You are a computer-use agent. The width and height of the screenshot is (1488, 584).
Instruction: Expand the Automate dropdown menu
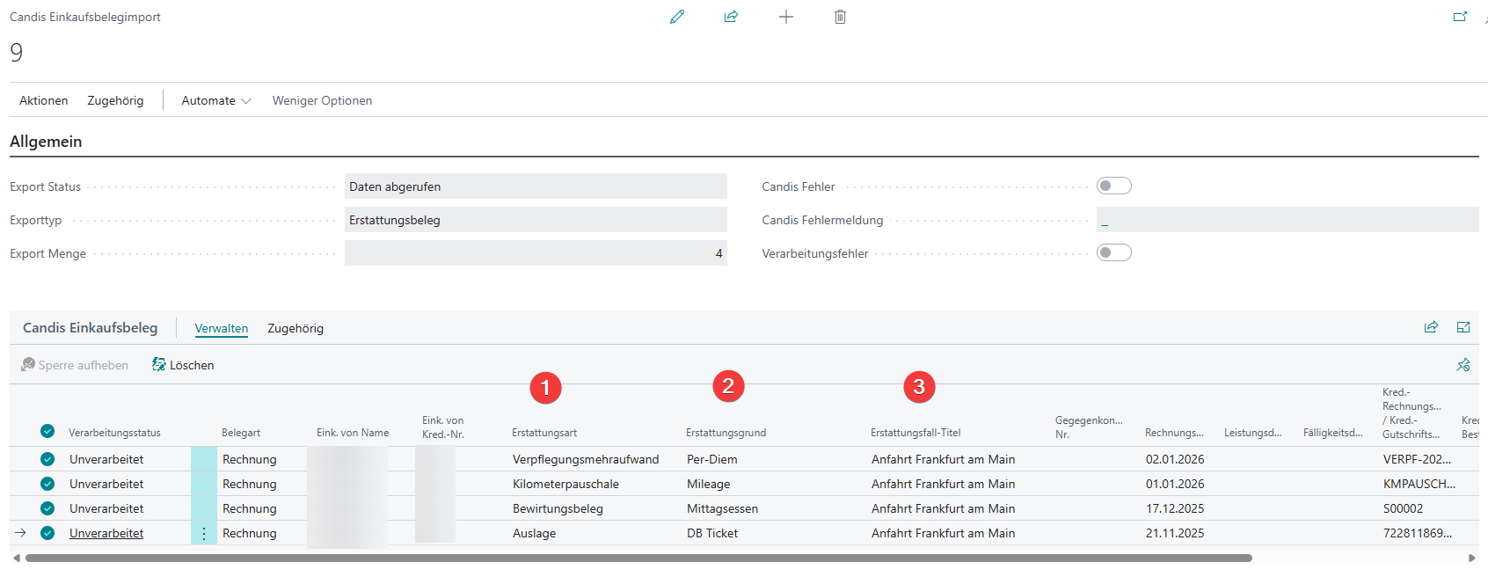click(215, 100)
